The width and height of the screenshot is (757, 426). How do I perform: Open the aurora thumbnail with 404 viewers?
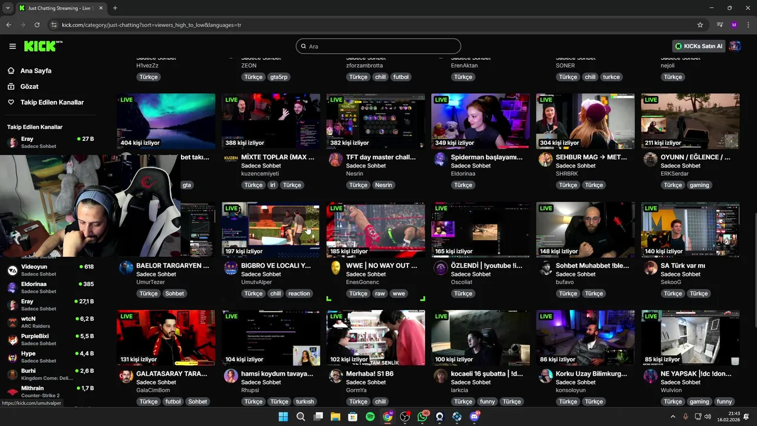(x=166, y=121)
